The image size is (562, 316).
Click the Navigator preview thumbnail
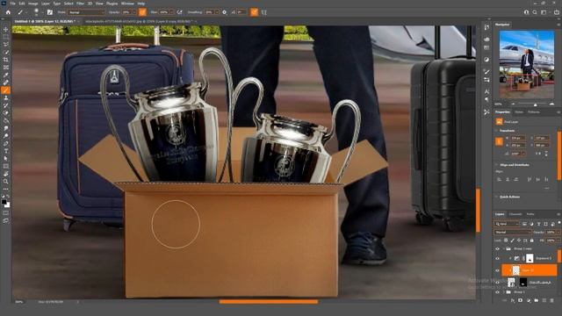coord(527,64)
